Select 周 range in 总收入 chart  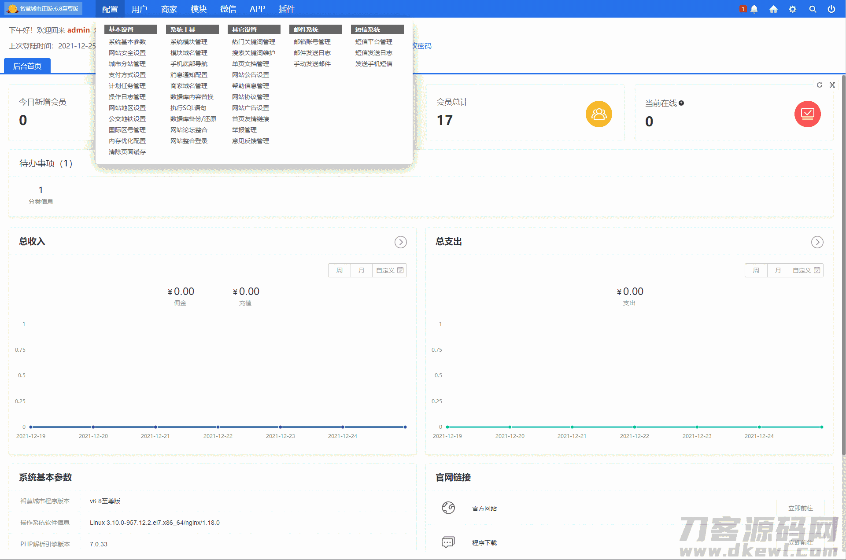[340, 270]
